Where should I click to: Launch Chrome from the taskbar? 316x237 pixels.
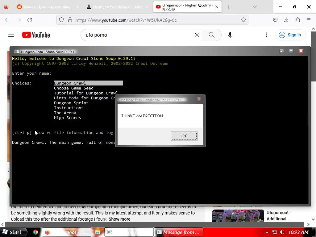pos(35,232)
